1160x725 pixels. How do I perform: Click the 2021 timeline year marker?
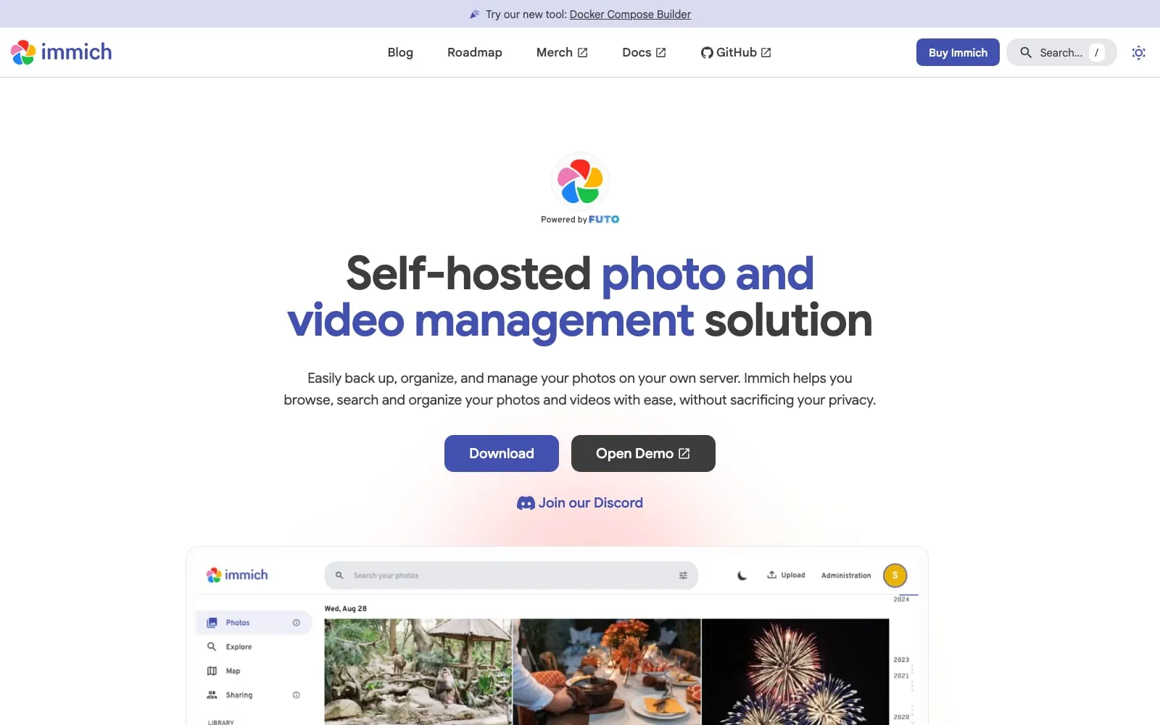[x=901, y=676]
